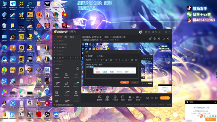The height and width of the screenshot is (122, 217).
Task: Open Steam desktop shortcut
Action: click(x=12, y=16)
